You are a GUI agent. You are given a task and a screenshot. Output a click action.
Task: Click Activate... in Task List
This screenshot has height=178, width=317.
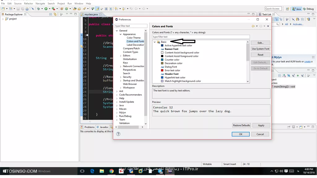point(298,24)
